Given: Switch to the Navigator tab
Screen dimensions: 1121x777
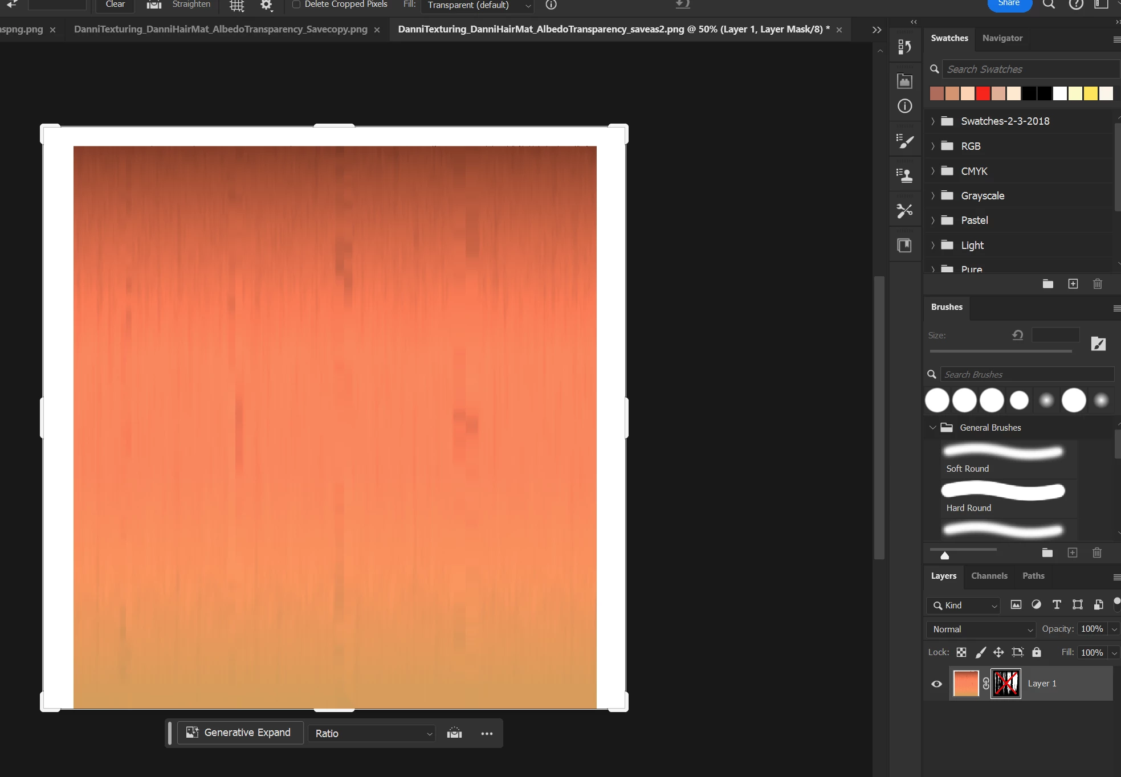Looking at the screenshot, I should 1002,38.
